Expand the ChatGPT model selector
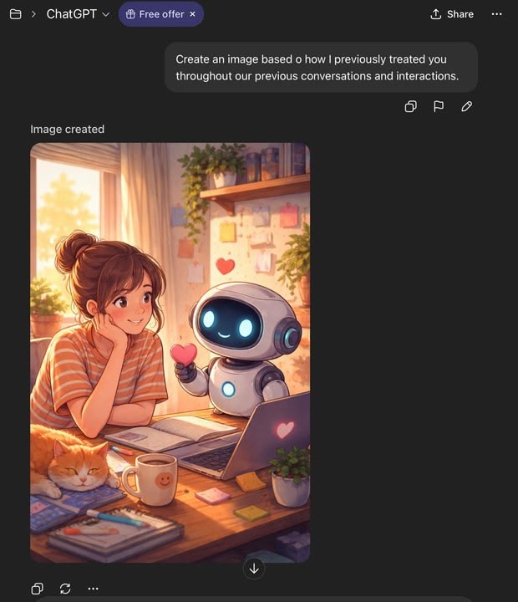 click(78, 14)
